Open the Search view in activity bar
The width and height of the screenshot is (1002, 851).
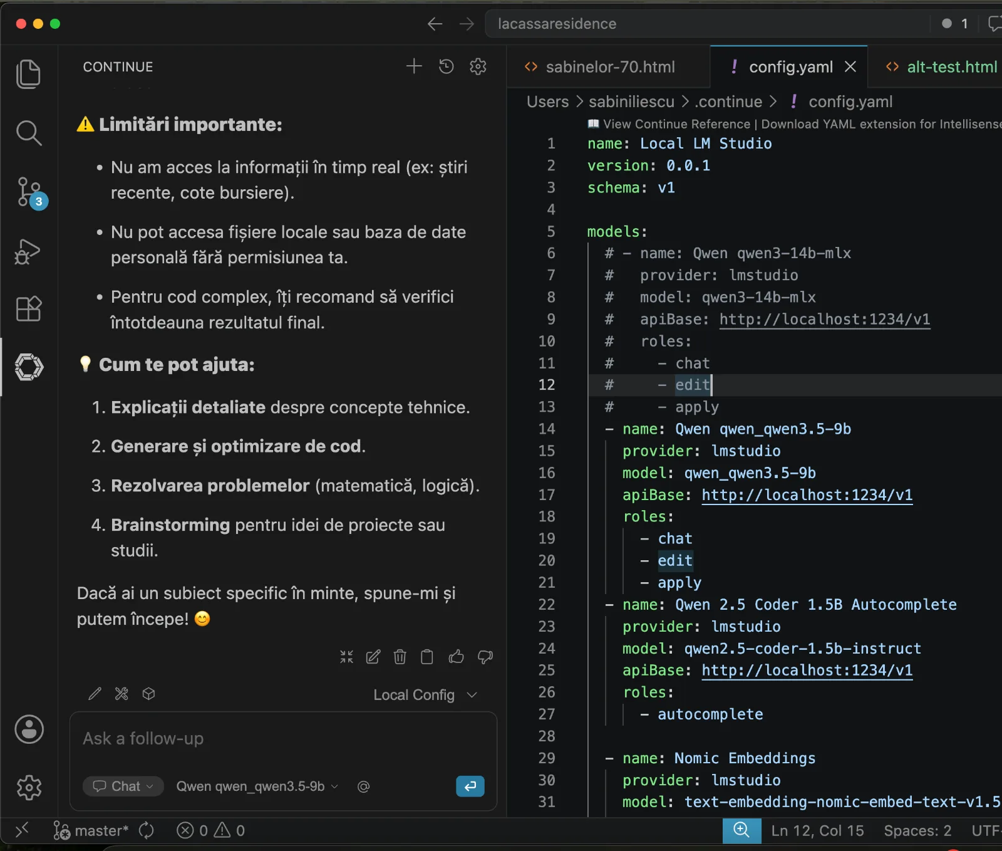coord(28,133)
